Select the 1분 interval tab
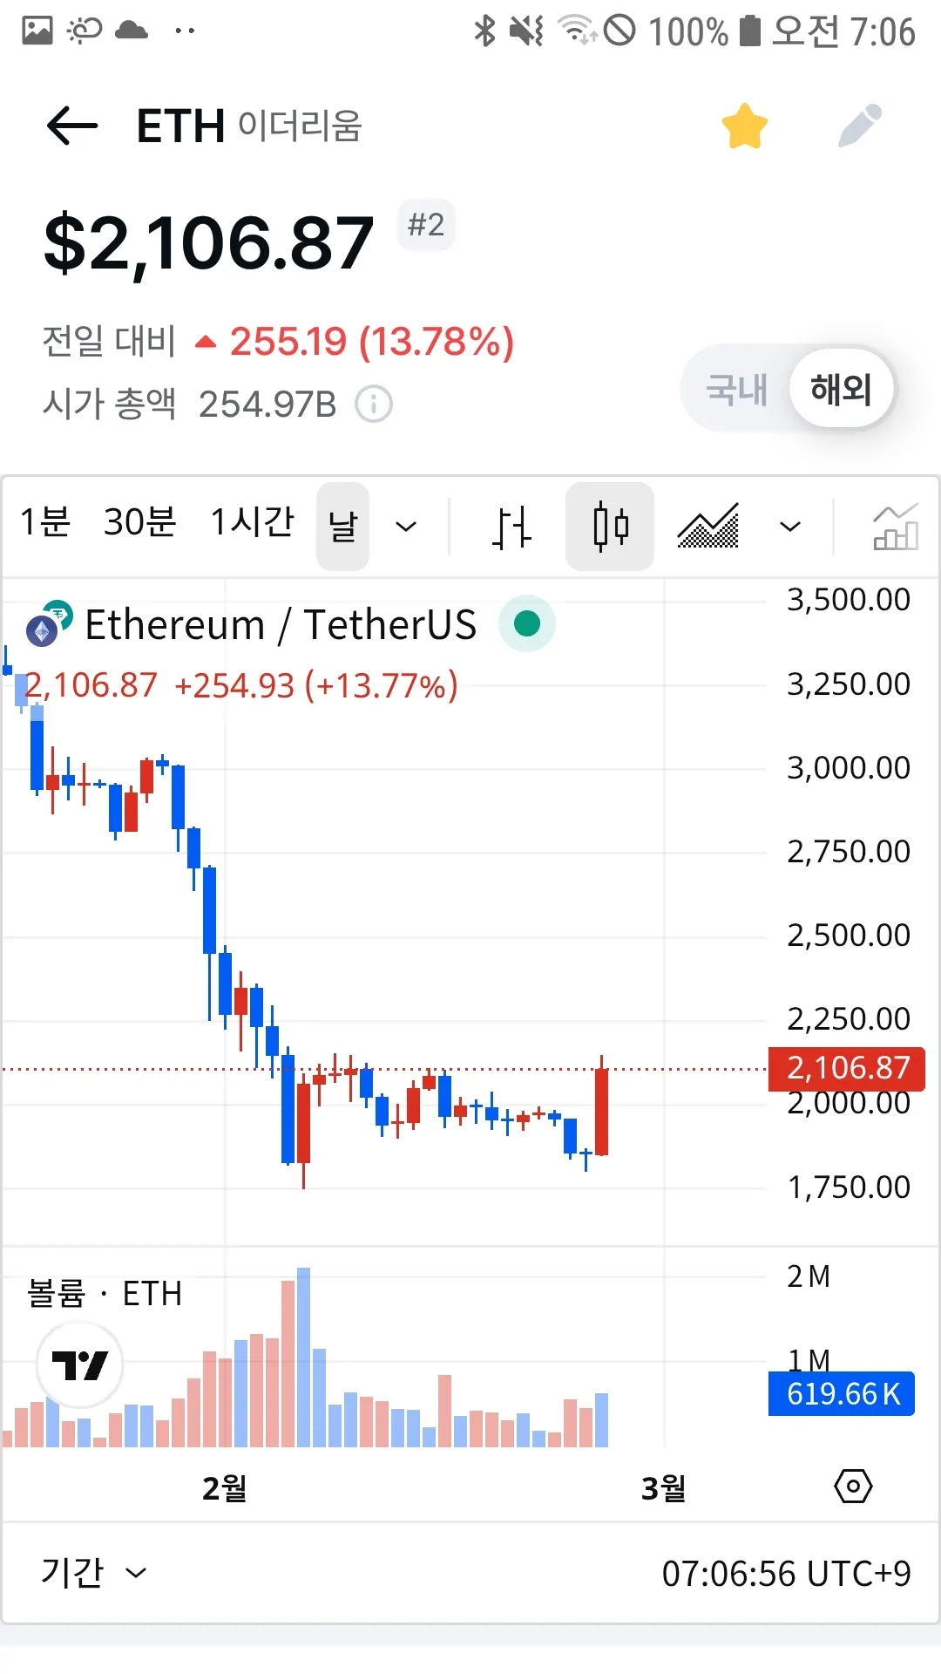This screenshot has height=1674, width=941. coord(44,523)
